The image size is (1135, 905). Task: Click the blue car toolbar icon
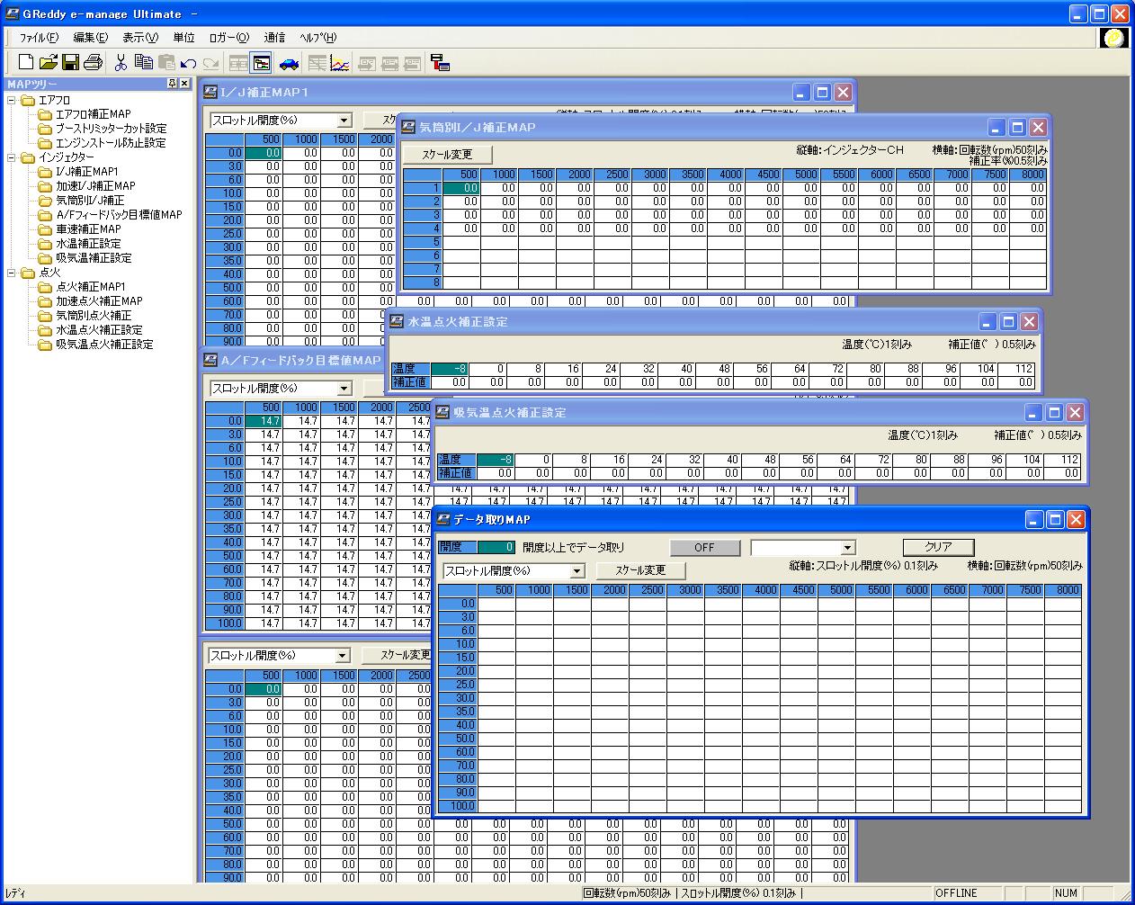(x=289, y=63)
